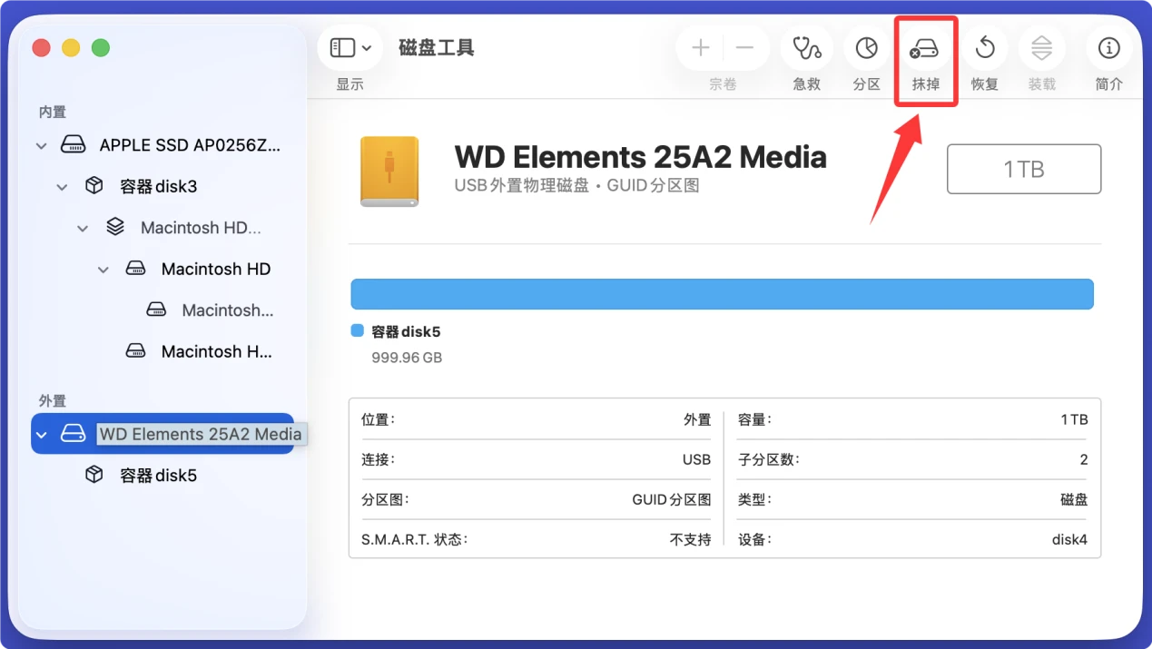Open the Partition (分区) tool
Viewport: 1152px width, 649px height.
pos(867,48)
